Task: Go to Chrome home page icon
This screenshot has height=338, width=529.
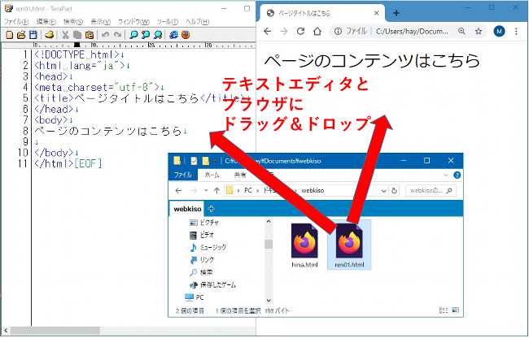Action: (x=319, y=32)
